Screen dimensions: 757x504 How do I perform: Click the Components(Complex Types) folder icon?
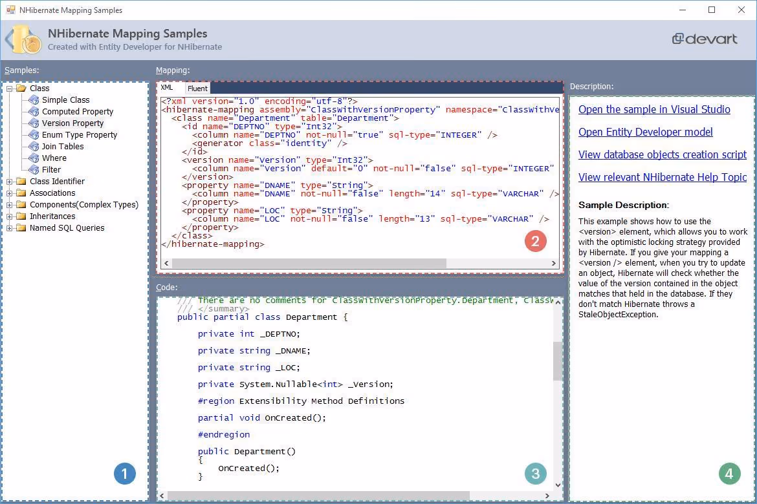coord(21,204)
